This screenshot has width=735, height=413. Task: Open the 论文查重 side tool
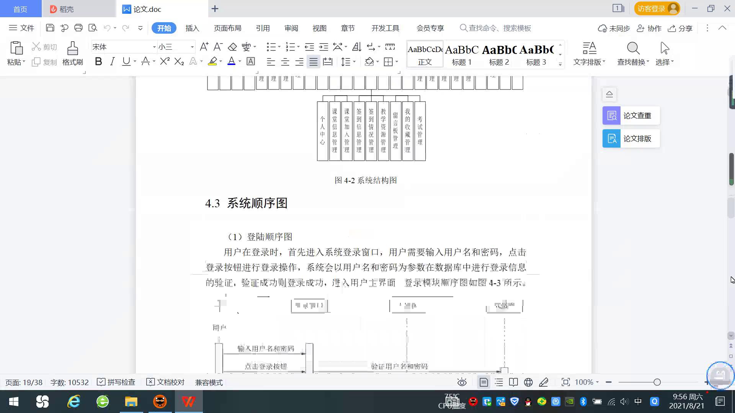point(631,115)
